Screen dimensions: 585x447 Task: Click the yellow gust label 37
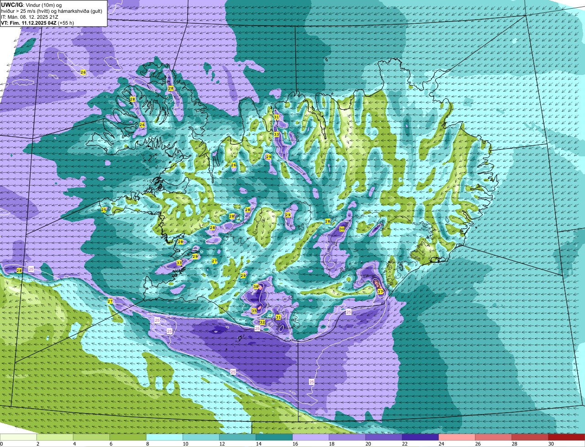point(380,292)
